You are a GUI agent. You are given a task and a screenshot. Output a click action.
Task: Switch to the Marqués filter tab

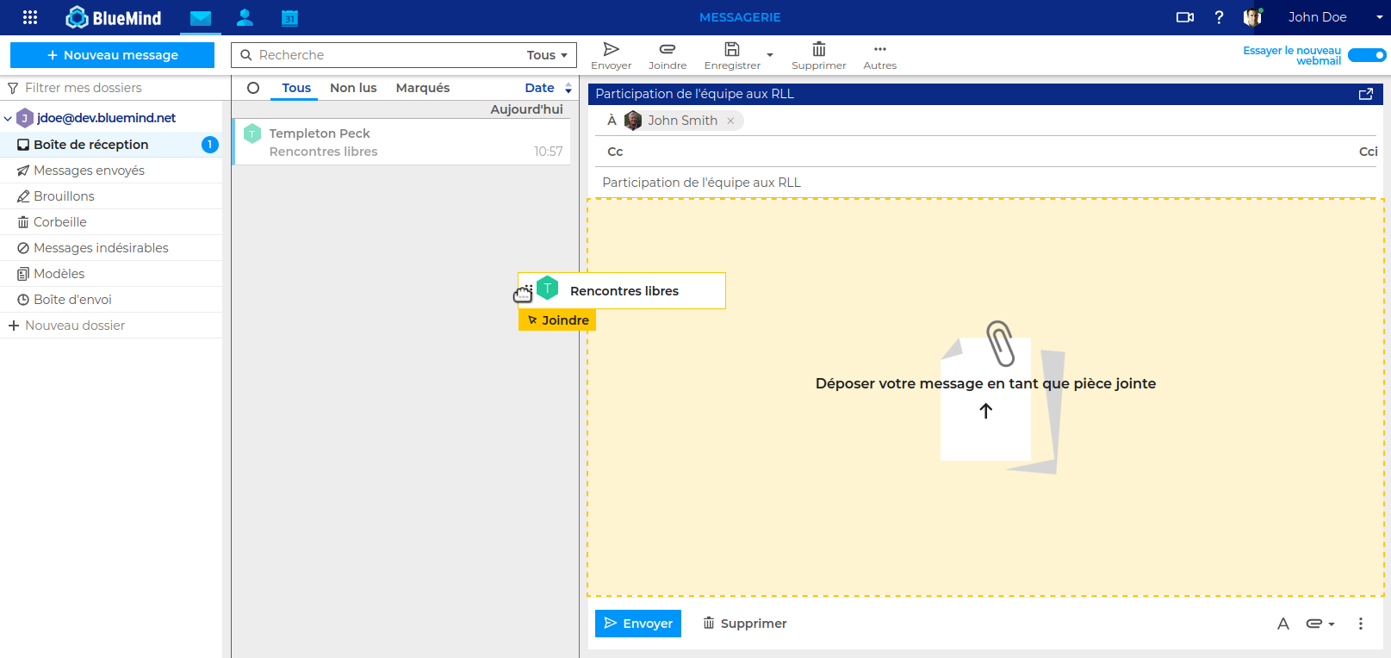click(x=422, y=88)
